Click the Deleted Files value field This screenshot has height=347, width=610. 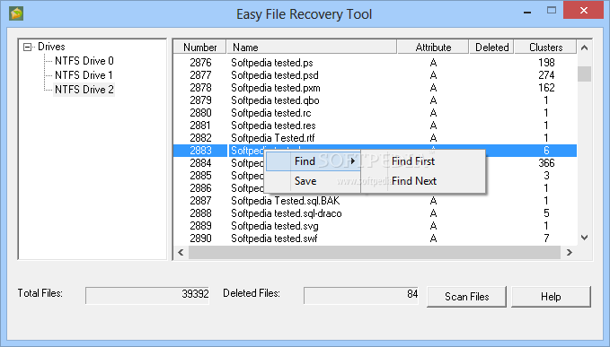361,295
